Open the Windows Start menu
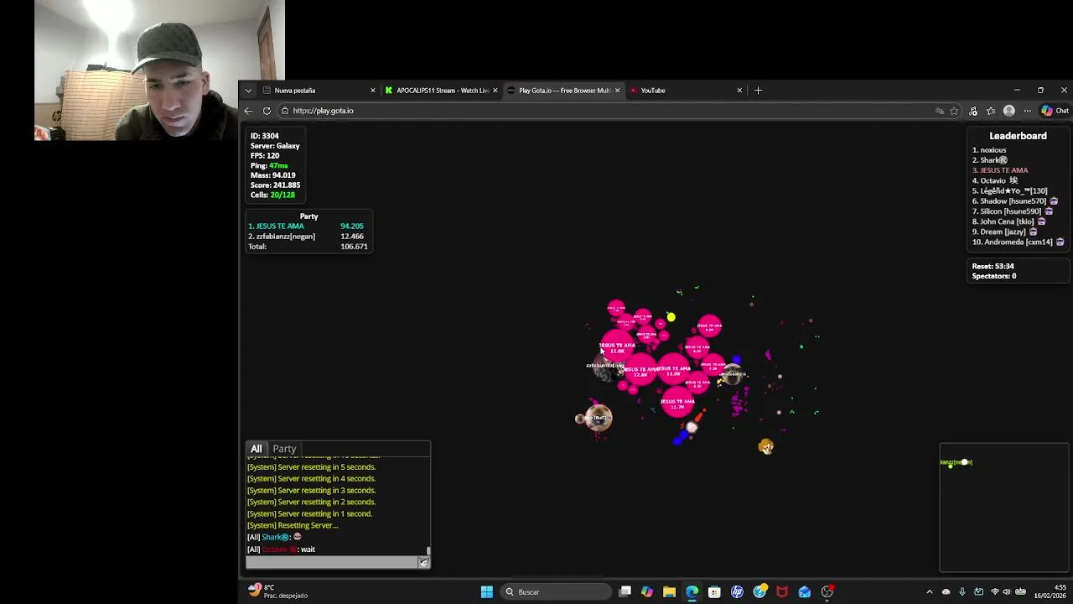 pyautogui.click(x=486, y=592)
